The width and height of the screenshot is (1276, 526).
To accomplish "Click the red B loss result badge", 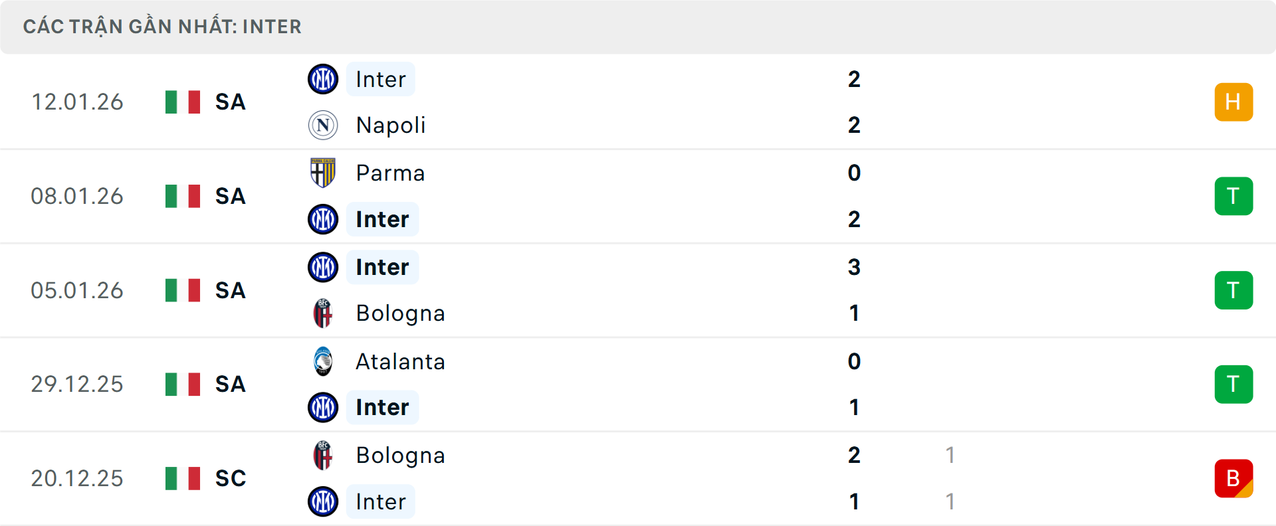I will 1233,478.
